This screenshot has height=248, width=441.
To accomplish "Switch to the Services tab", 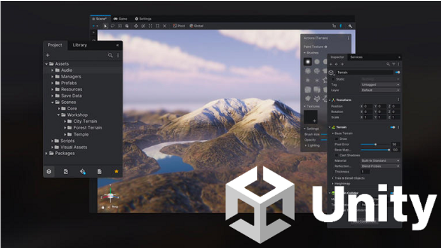I will (357, 57).
